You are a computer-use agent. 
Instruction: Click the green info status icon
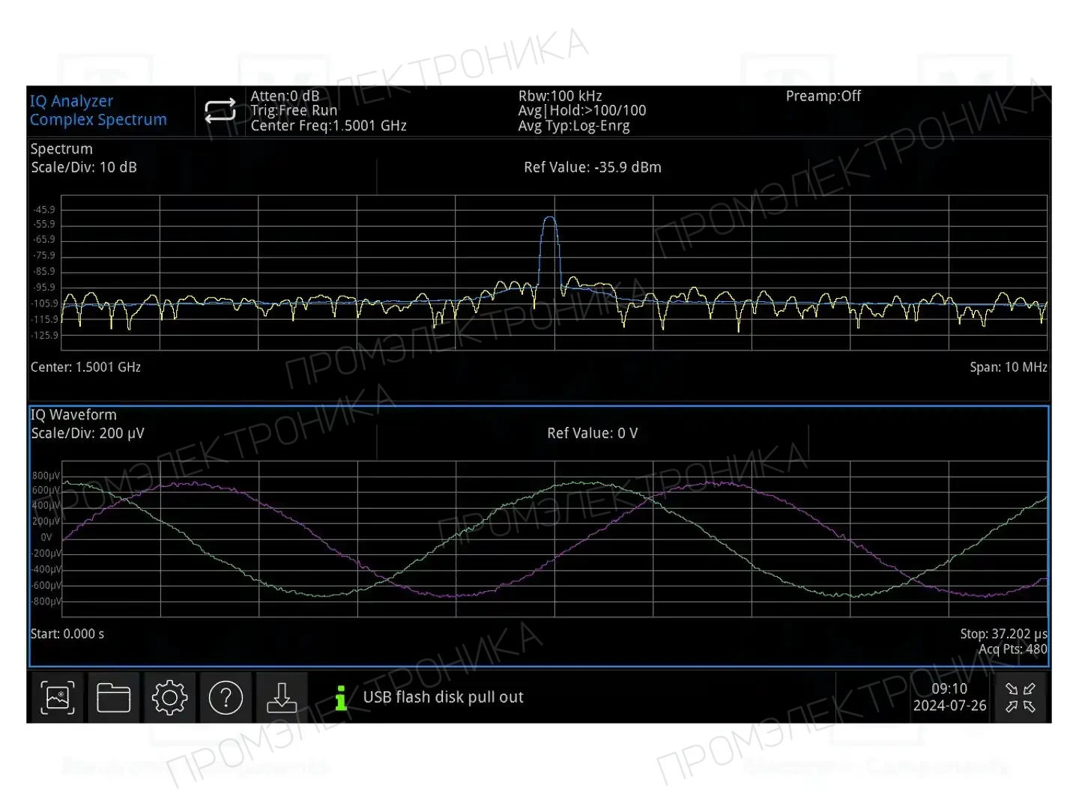341,697
